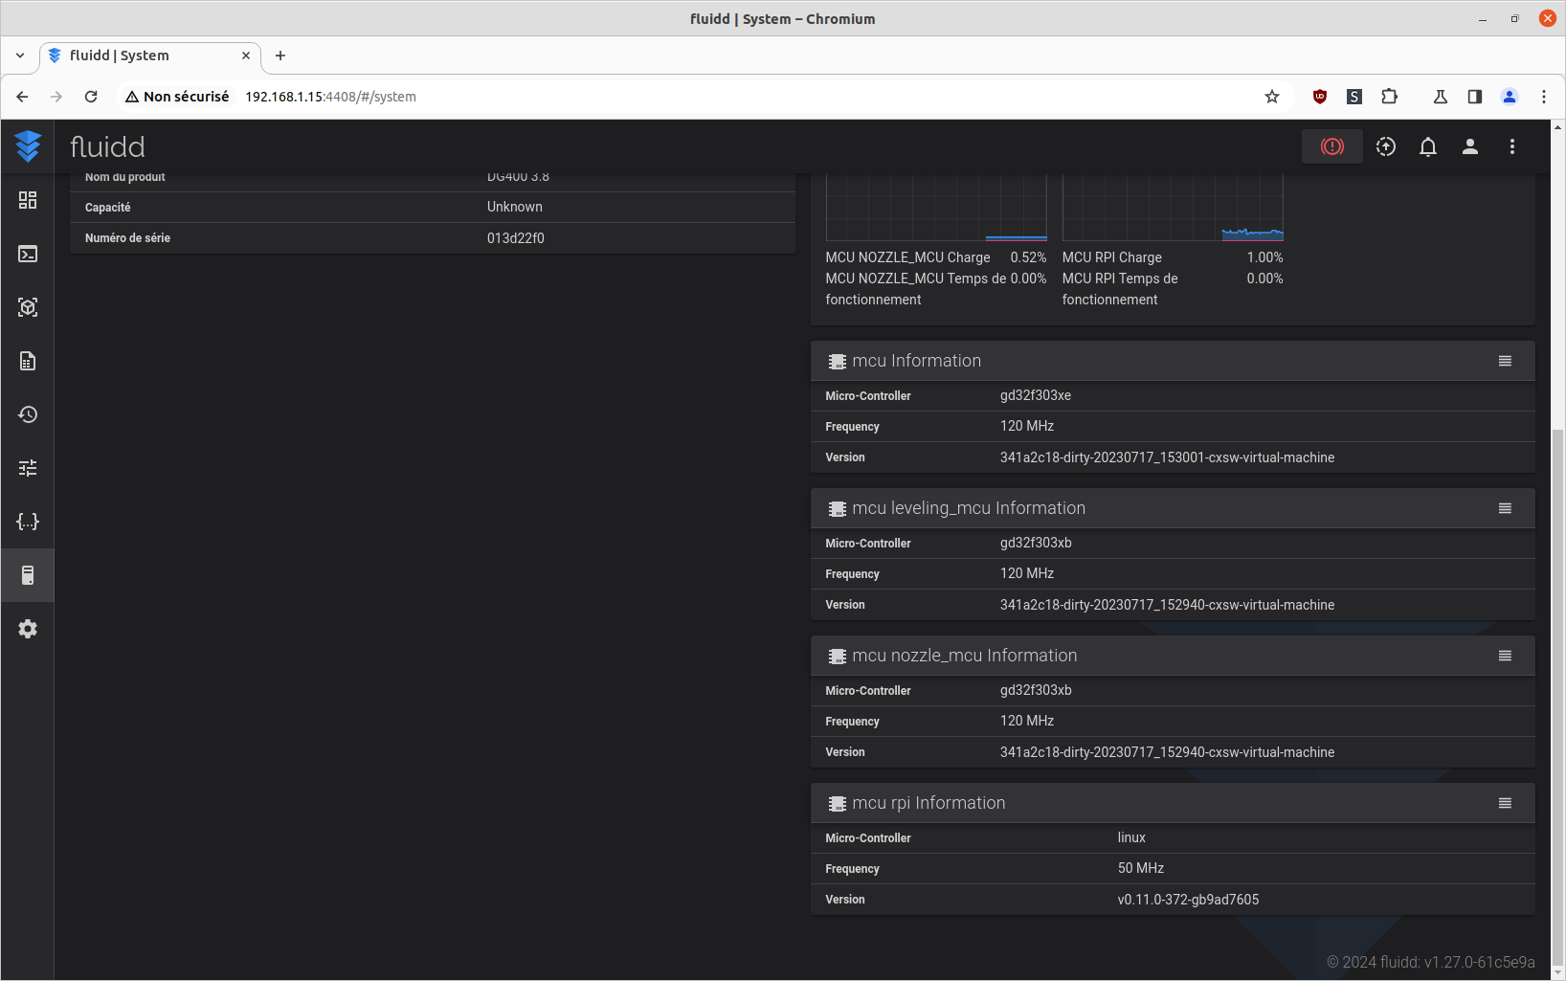Open the mcu Information panel menu
The image size is (1566, 981).
(1505, 361)
